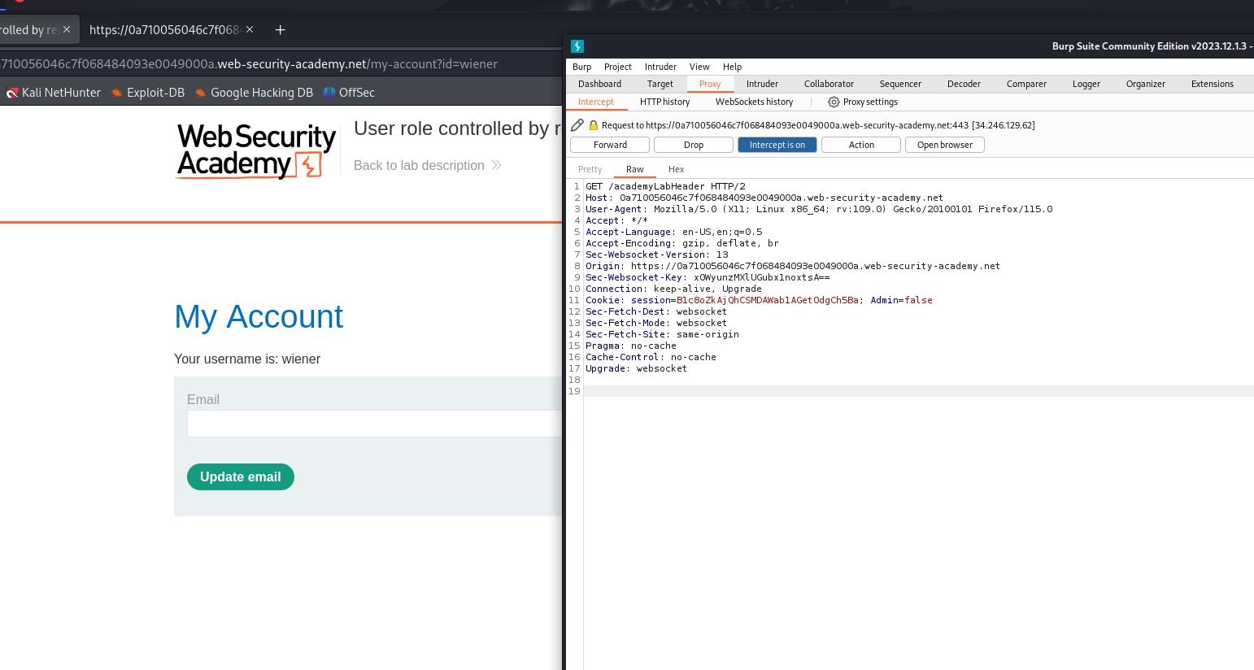The width and height of the screenshot is (1254, 670).
Task: Open the View menu
Action: (699, 67)
